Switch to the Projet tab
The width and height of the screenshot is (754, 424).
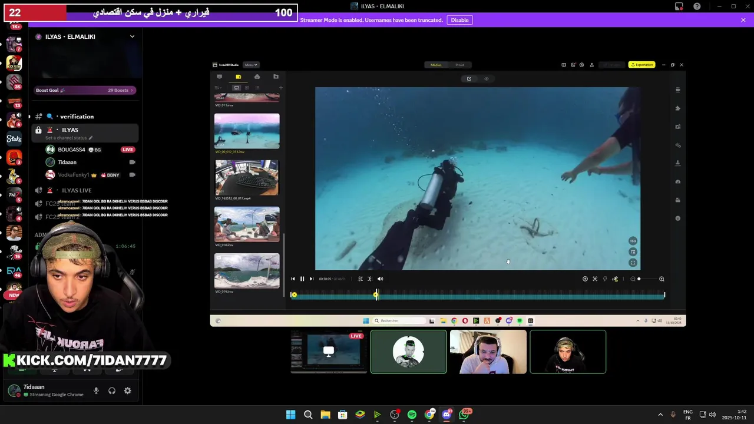pyautogui.click(x=460, y=65)
